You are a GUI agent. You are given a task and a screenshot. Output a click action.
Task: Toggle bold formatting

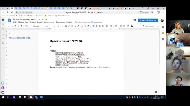point(66,26)
